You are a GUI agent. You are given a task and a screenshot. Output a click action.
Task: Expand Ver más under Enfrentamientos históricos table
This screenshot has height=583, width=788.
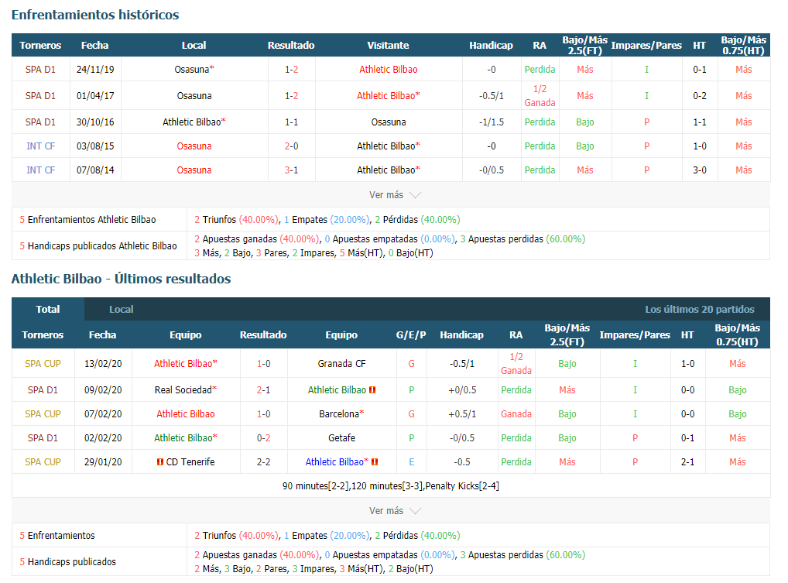point(395,195)
